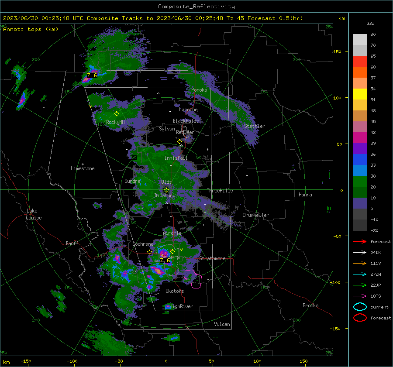Click the white 04DK arrow in legend
Viewport: 393px width, 367px height.
360,253
